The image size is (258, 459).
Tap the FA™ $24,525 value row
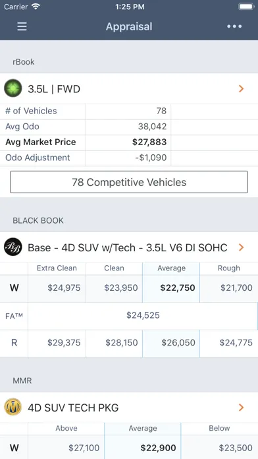[129, 315]
